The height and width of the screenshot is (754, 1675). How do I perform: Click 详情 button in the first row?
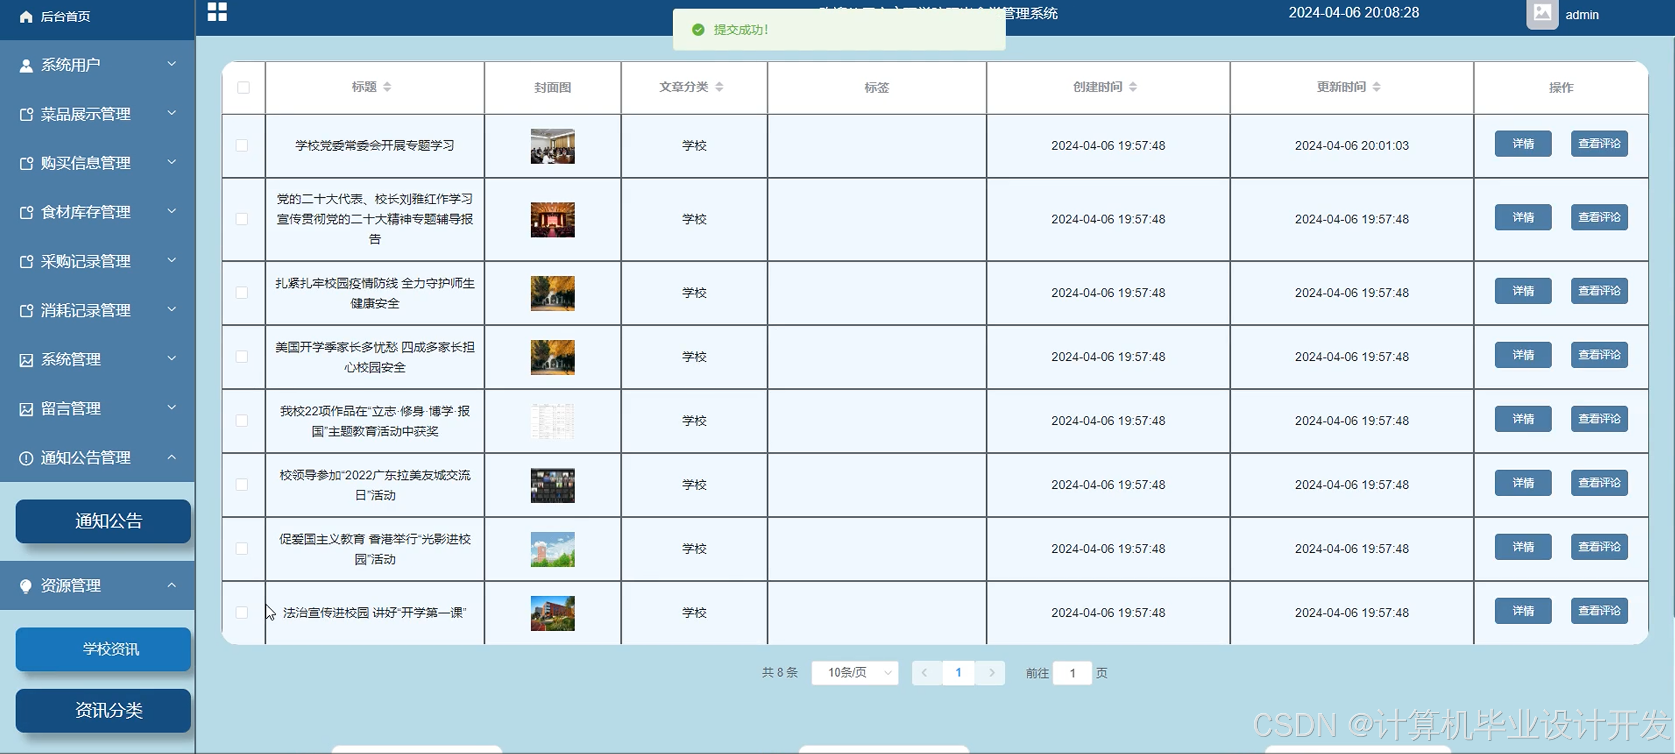(1523, 144)
